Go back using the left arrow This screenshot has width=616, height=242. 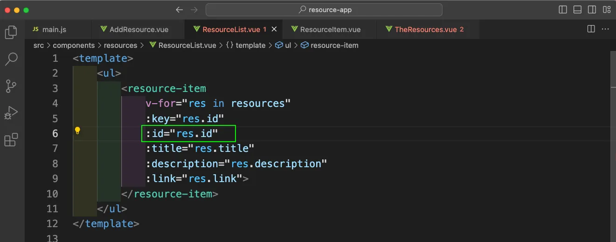[179, 10]
